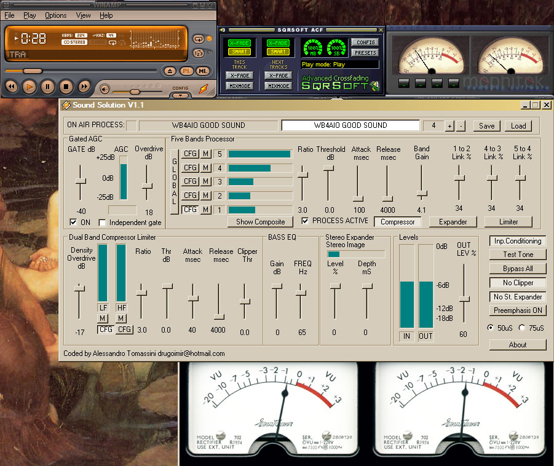Open PRESETS in SQRSoft ACF window
This screenshot has height=466, width=554.
pyautogui.click(x=365, y=53)
